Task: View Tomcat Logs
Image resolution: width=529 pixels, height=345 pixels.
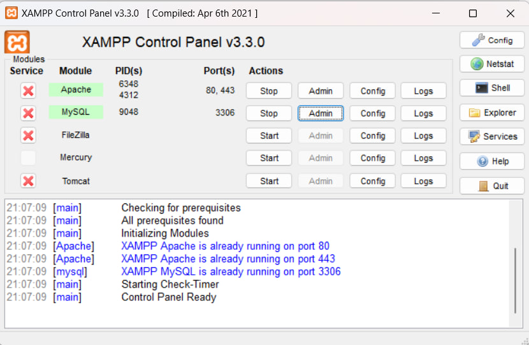Action: click(x=423, y=181)
